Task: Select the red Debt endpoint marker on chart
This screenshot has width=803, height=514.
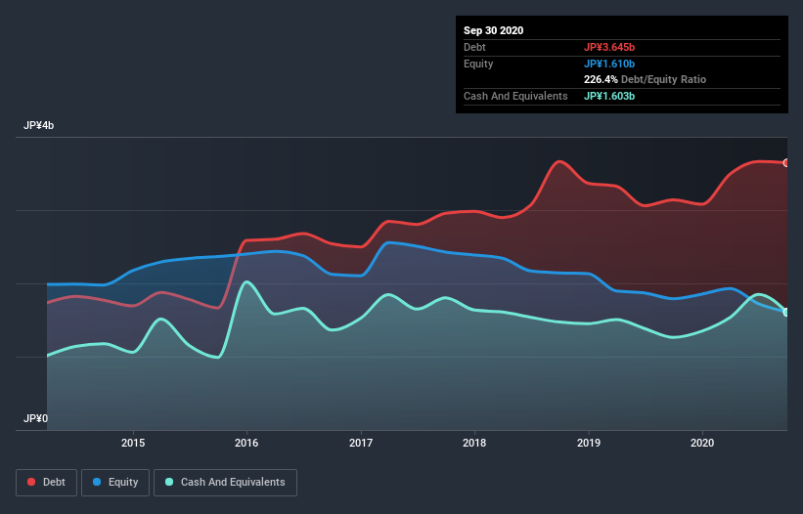Action: (x=786, y=162)
